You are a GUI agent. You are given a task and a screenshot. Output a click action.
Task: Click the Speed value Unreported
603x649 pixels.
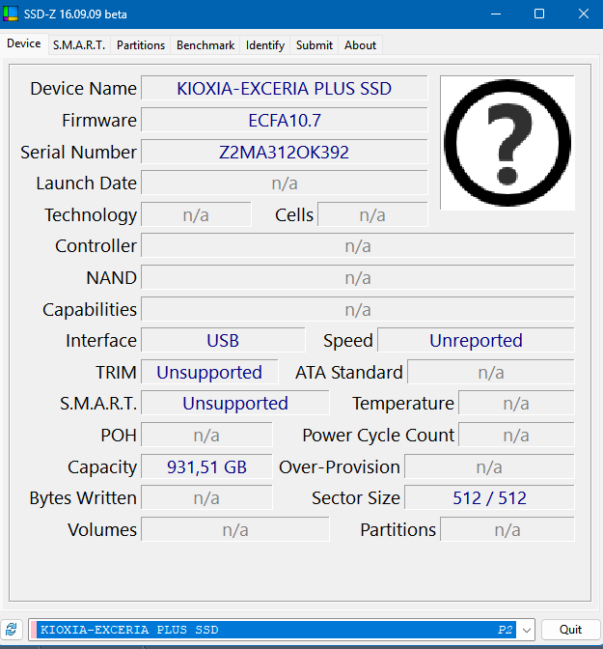(x=476, y=340)
